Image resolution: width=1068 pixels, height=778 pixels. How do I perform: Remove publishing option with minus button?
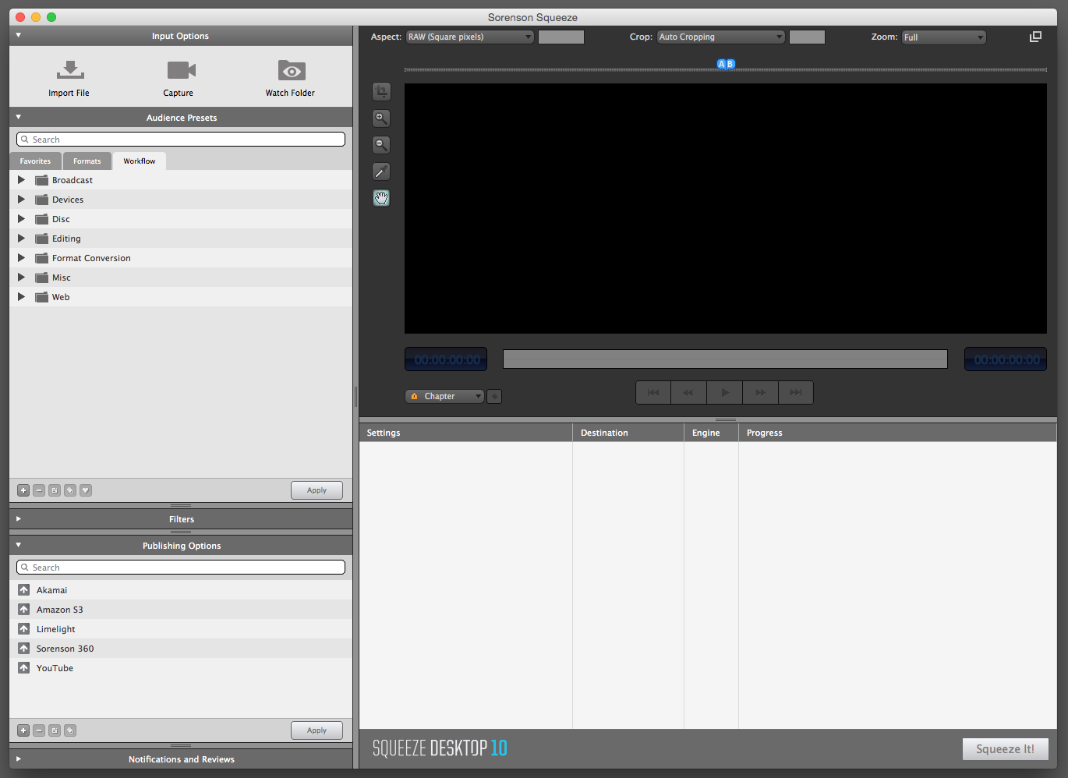pos(39,730)
